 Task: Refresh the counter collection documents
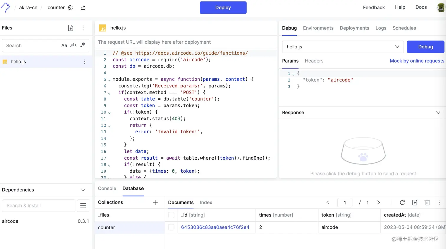402,203
